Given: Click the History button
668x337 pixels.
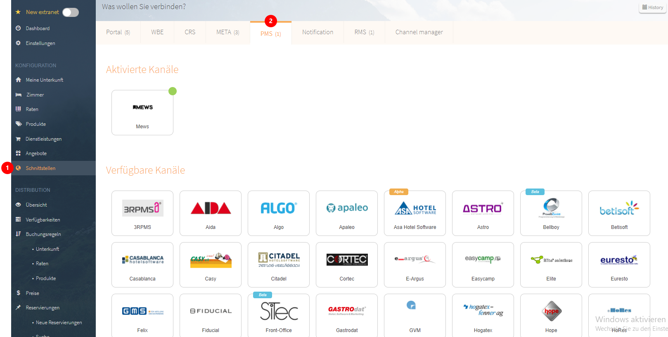Looking at the screenshot, I should pyautogui.click(x=653, y=7).
